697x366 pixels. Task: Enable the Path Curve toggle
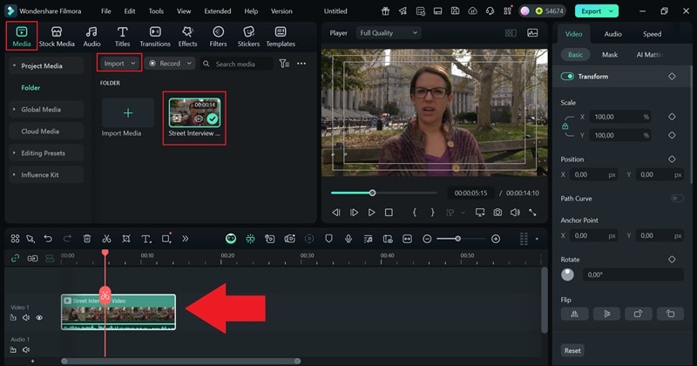[676, 199]
